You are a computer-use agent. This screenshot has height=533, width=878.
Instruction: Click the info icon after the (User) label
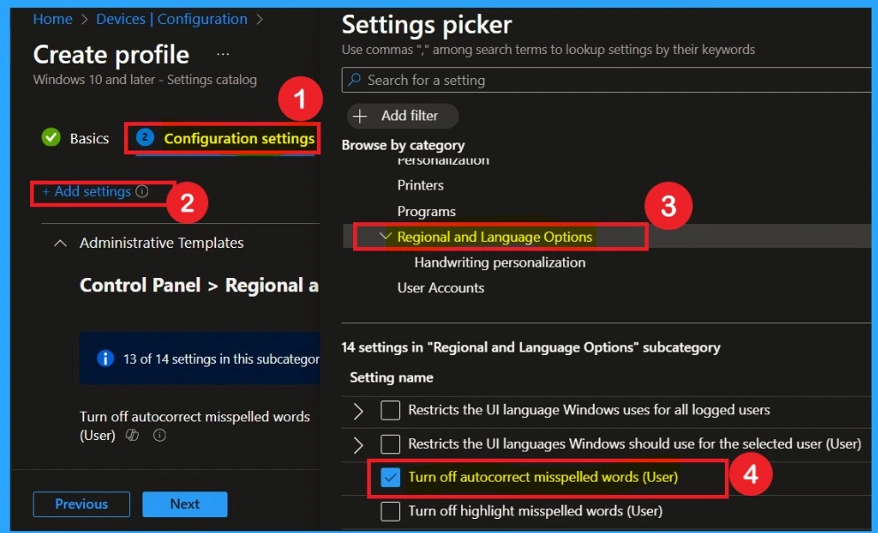pos(159,436)
